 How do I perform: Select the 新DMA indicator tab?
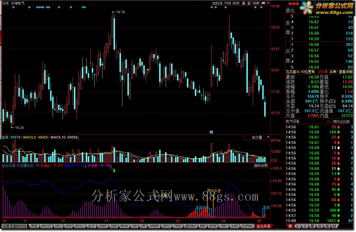191,226
